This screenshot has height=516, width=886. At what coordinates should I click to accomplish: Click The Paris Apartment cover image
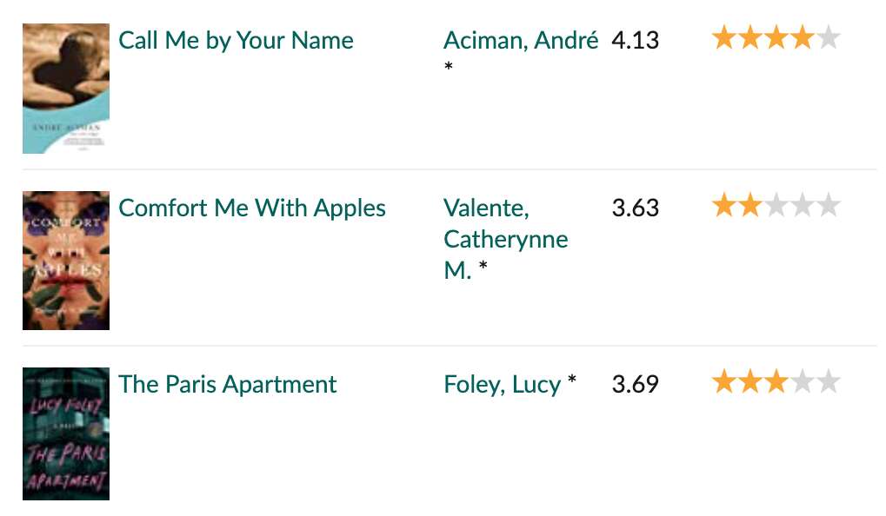pyautogui.click(x=66, y=433)
